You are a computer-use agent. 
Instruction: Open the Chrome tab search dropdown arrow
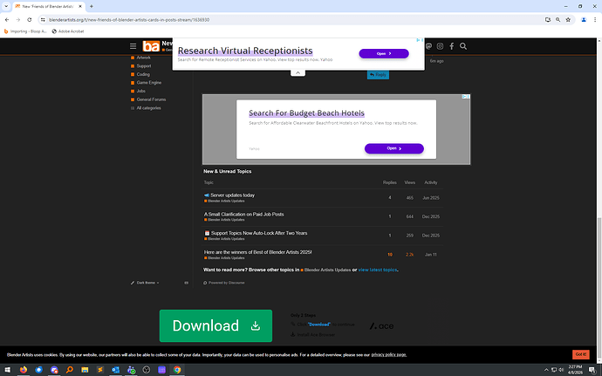[x=6, y=6]
